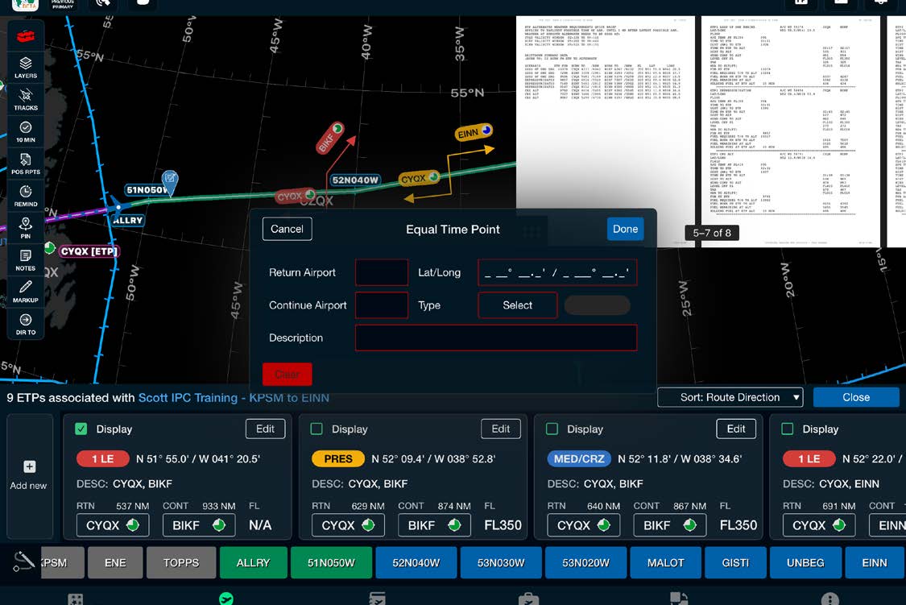Select the EINN route strip tab
The image size is (906, 605).
(x=875, y=562)
